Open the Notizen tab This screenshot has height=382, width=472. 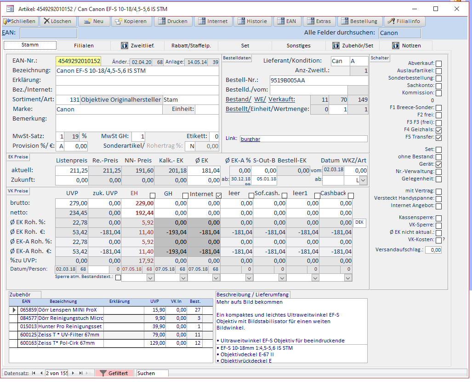pos(406,46)
